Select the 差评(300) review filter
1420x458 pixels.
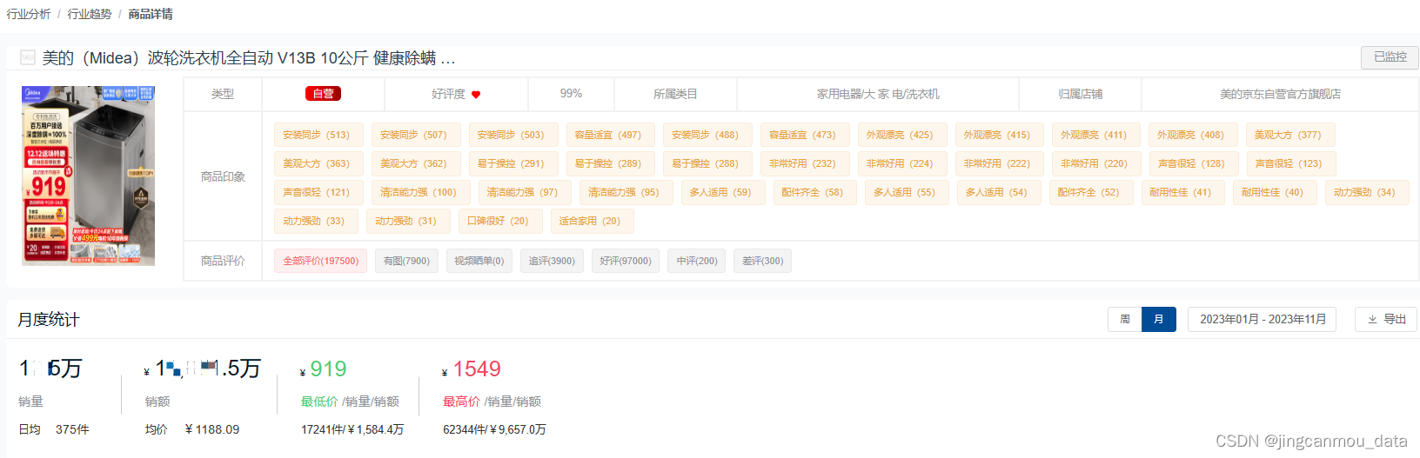click(762, 261)
